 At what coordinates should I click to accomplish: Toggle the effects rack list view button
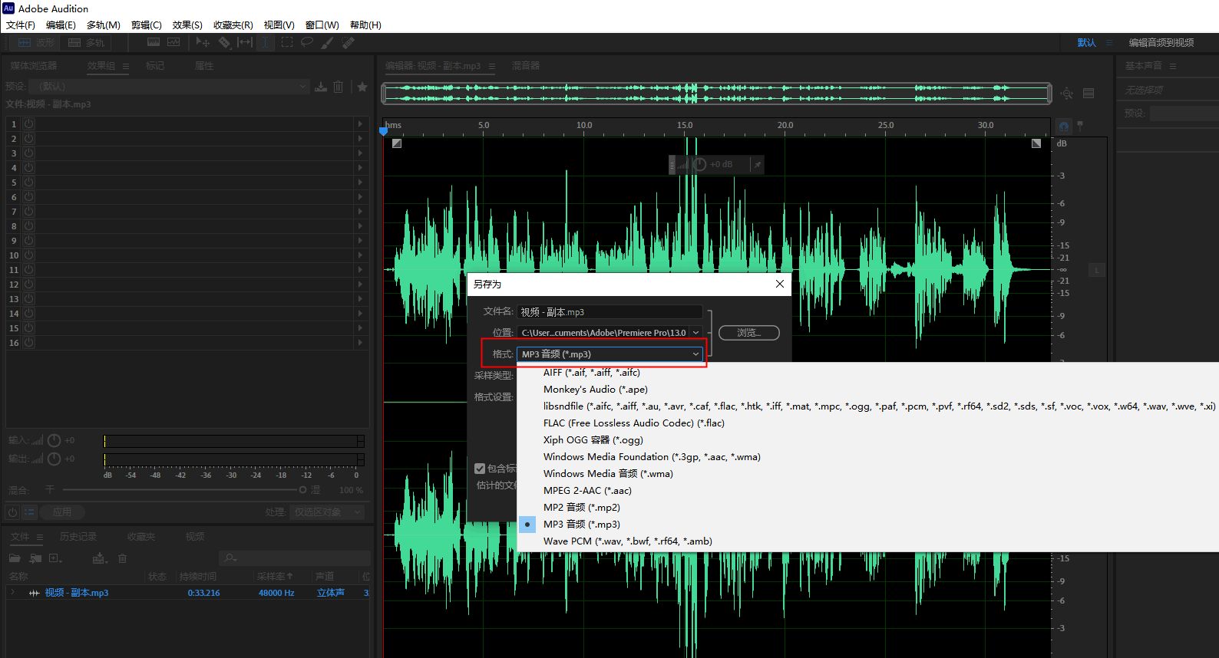coord(29,512)
